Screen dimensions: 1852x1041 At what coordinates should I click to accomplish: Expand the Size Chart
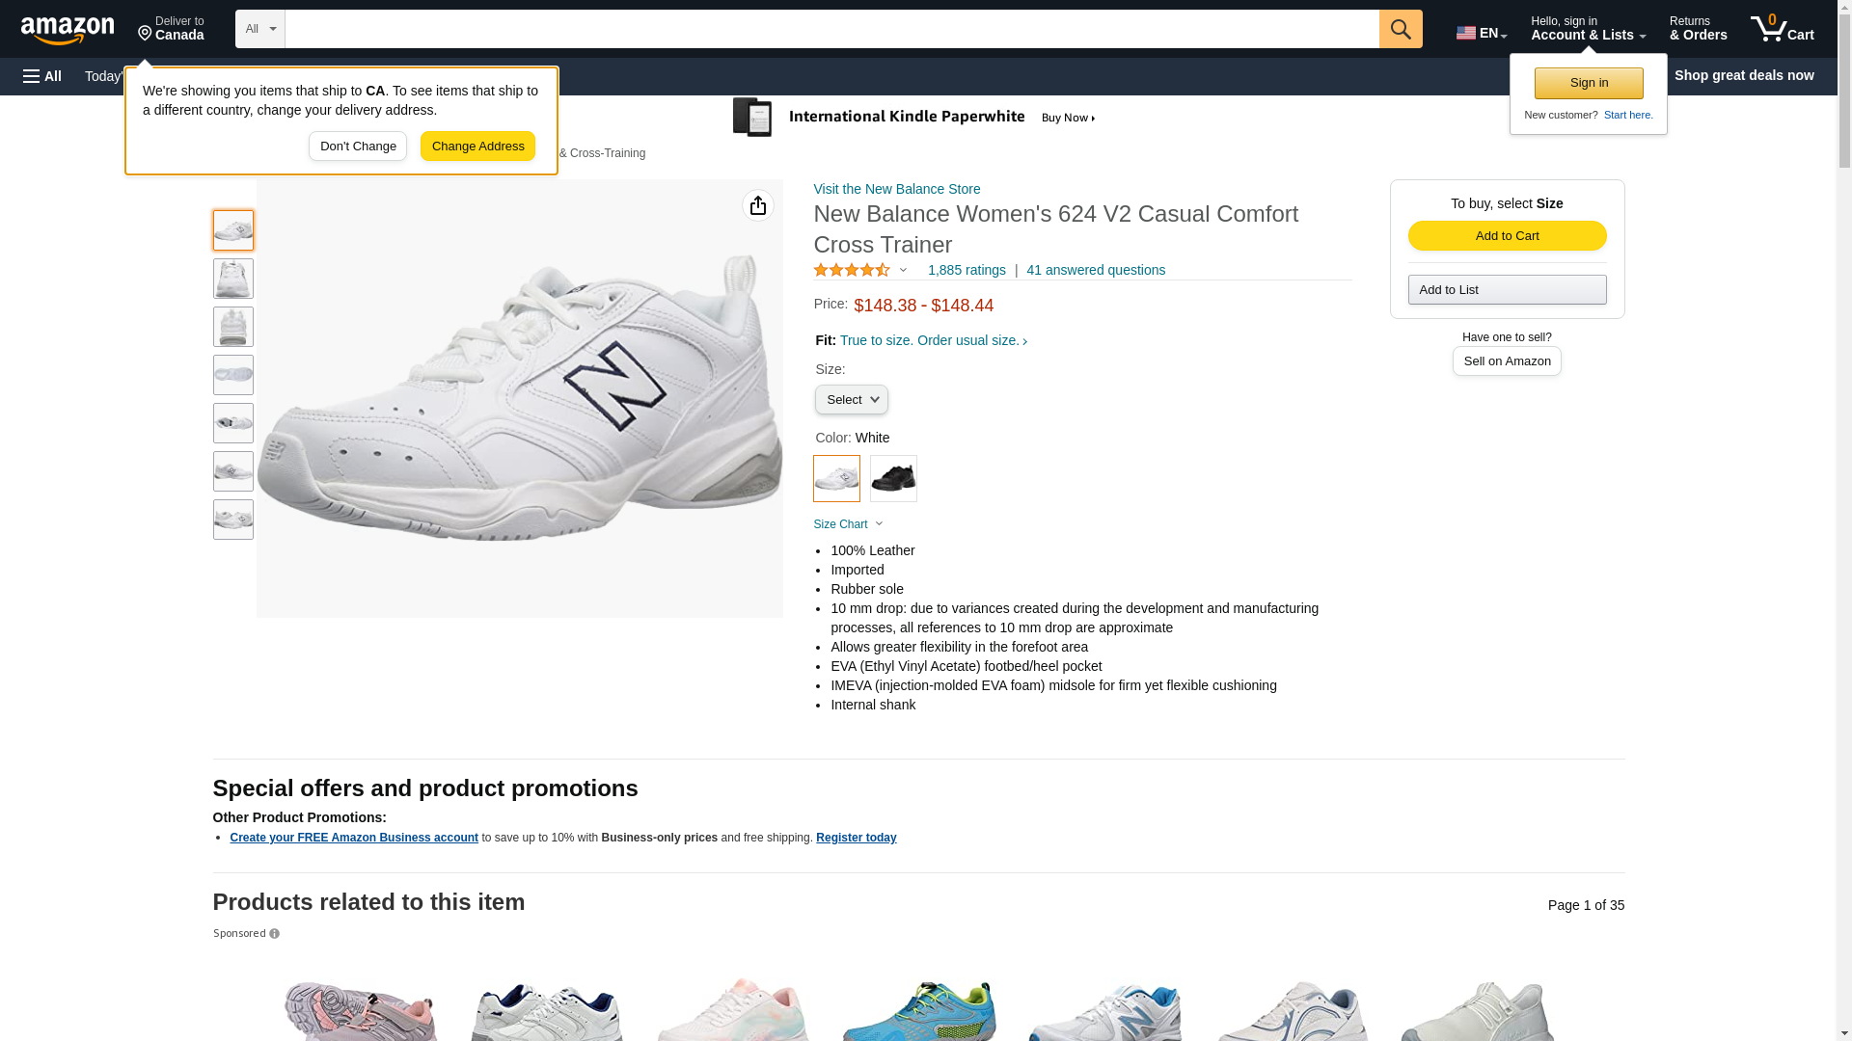pos(848,524)
